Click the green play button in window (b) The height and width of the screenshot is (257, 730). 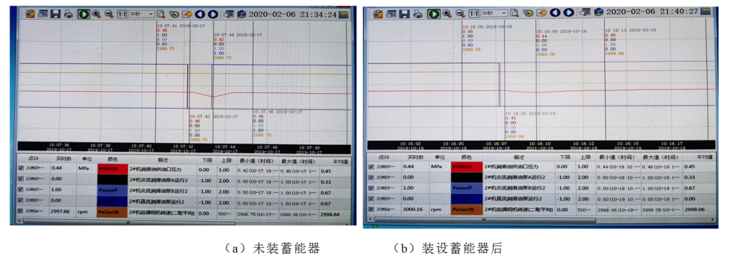434,14
